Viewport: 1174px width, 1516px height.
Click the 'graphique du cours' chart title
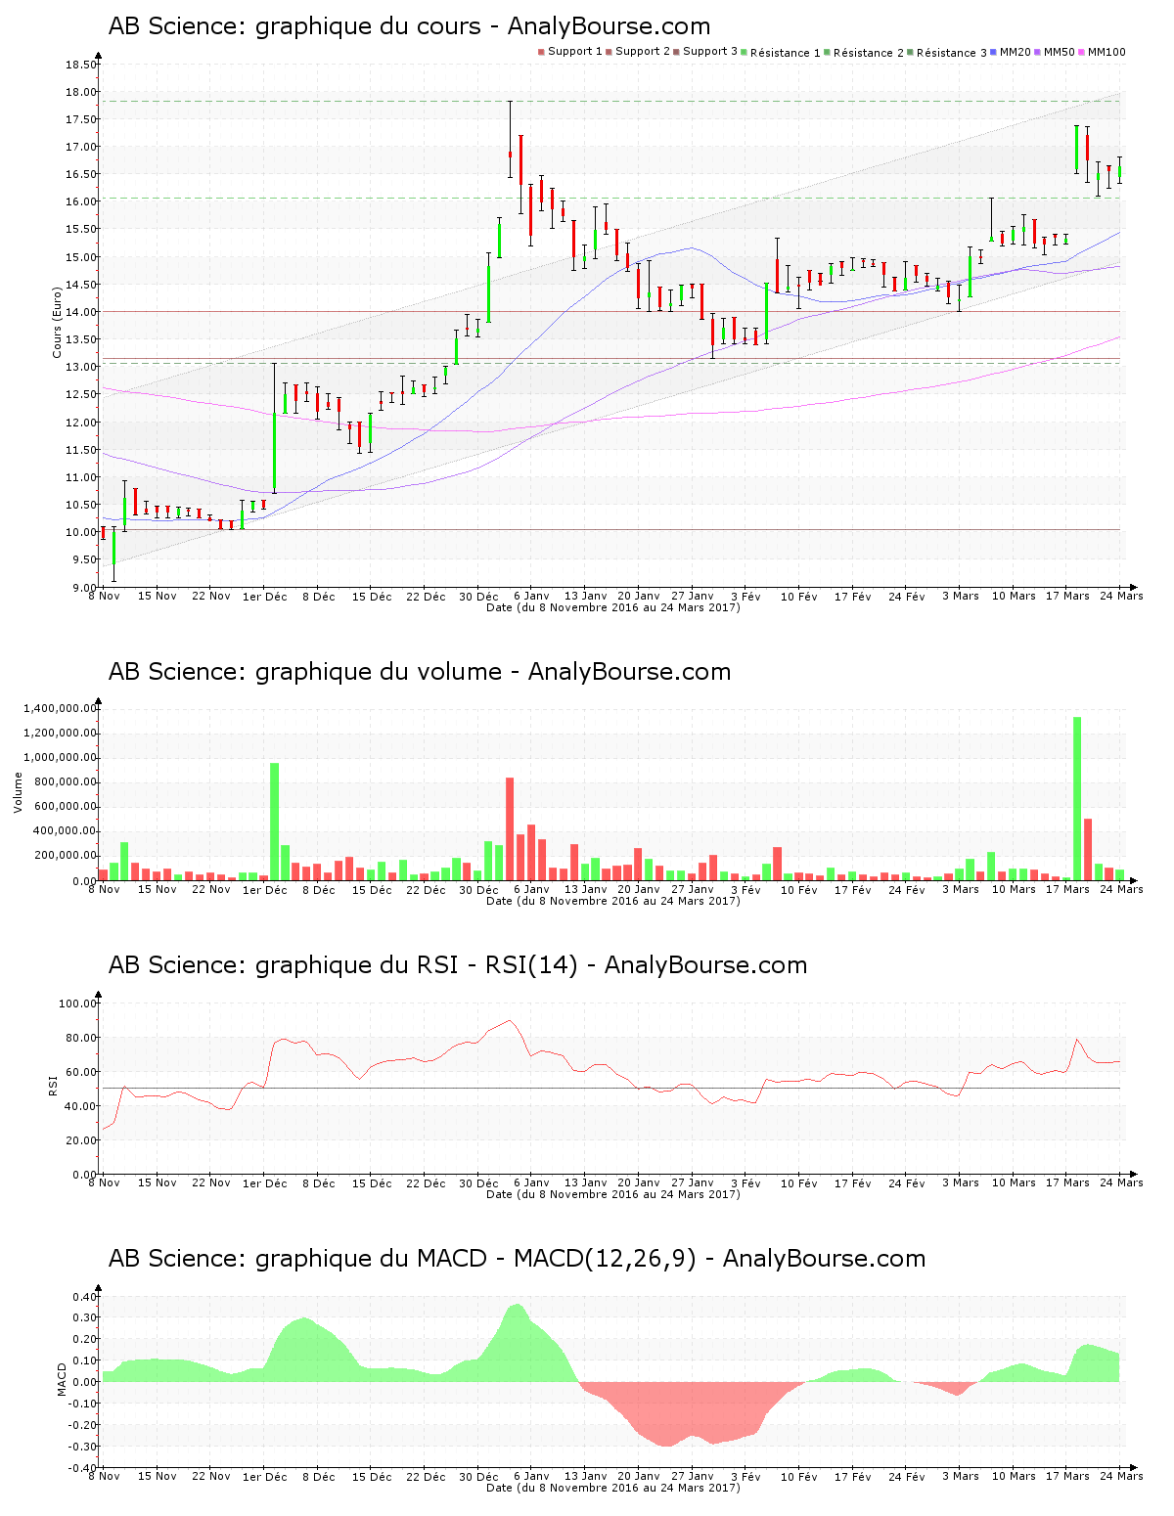click(x=409, y=26)
